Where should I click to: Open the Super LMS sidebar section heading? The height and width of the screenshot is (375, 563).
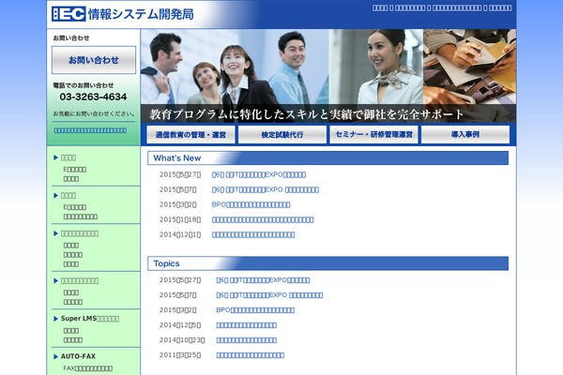point(90,319)
